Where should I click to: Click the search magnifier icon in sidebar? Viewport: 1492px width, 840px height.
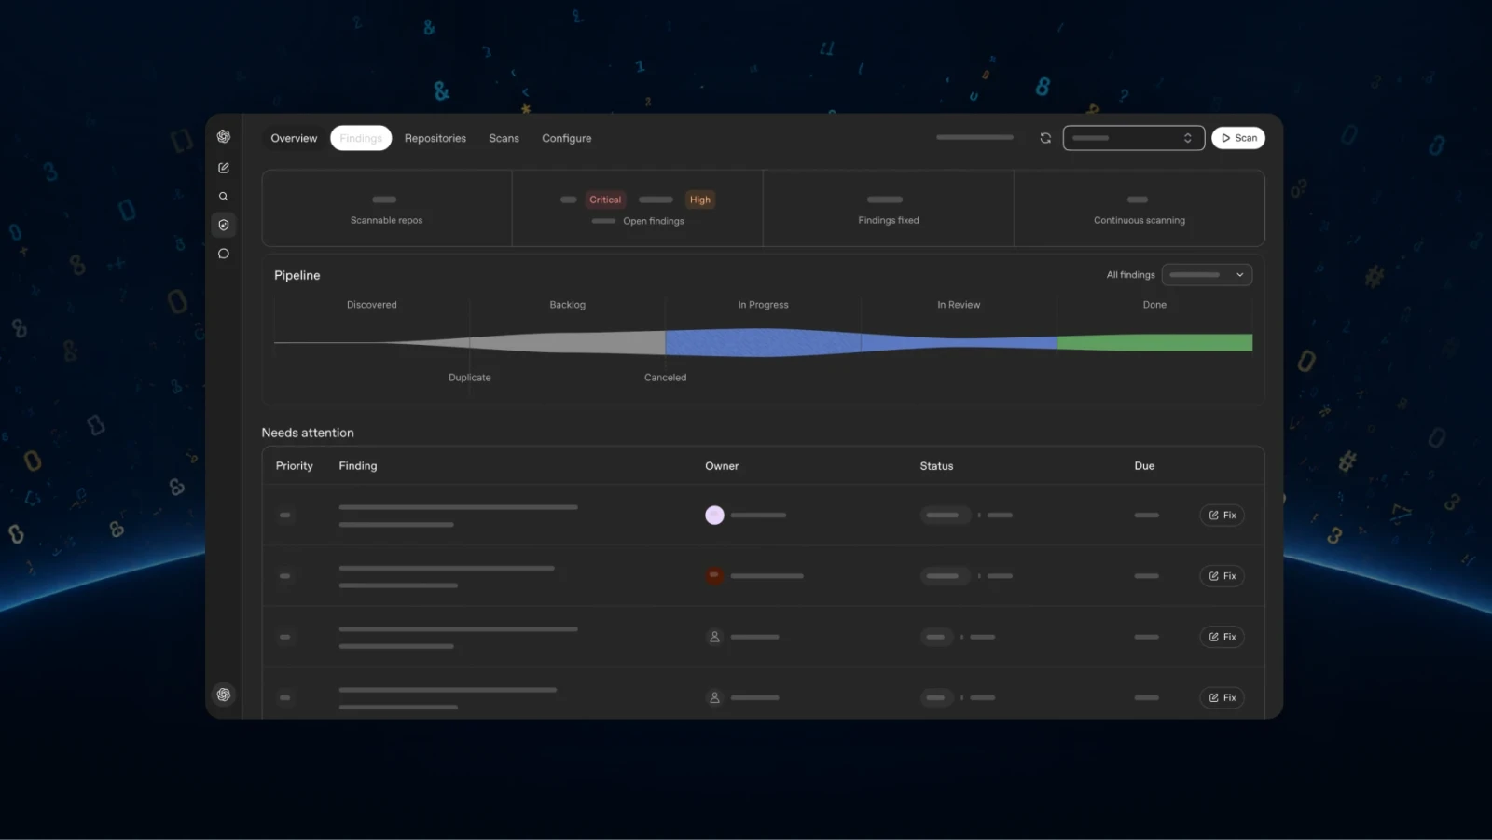point(224,197)
